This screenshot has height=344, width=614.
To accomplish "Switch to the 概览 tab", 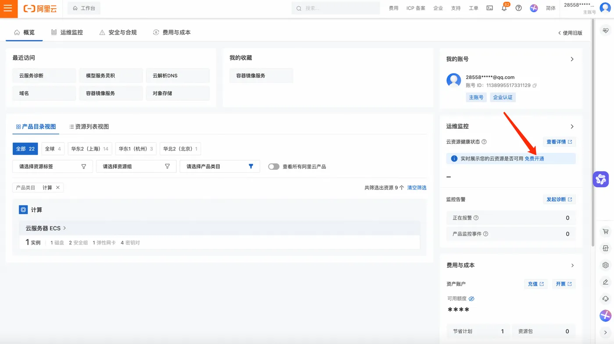I will pyautogui.click(x=24, y=32).
